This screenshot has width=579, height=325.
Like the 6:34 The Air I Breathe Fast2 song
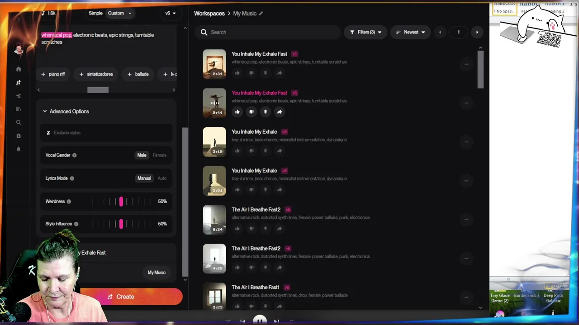pos(237,228)
